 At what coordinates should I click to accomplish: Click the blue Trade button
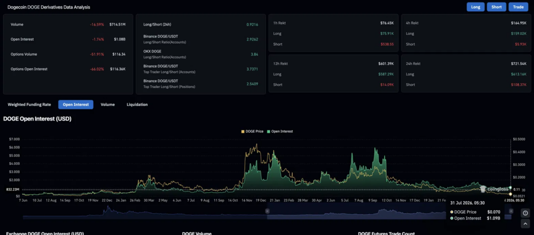coord(518,7)
